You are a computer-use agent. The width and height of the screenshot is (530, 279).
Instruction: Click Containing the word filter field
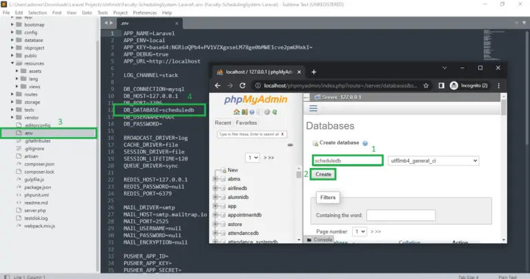401,215
